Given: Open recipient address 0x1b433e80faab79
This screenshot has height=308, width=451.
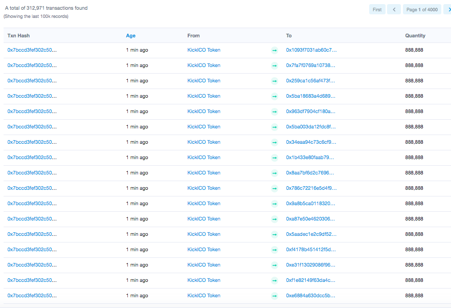Looking at the screenshot, I should (x=310, y=158).
